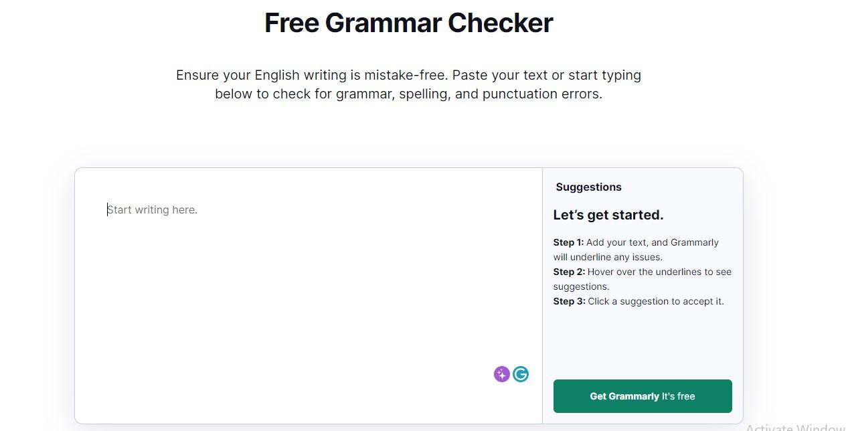
Task: Click the Free Grammar Checker page title
Action: (x=408, y=23)
